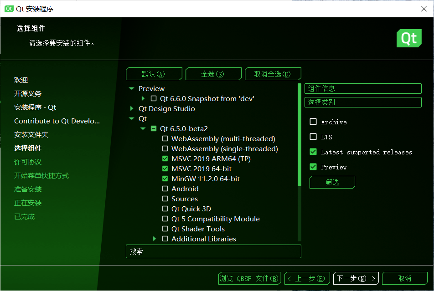Open the 选择类别 section header

(x=363, y=102)
